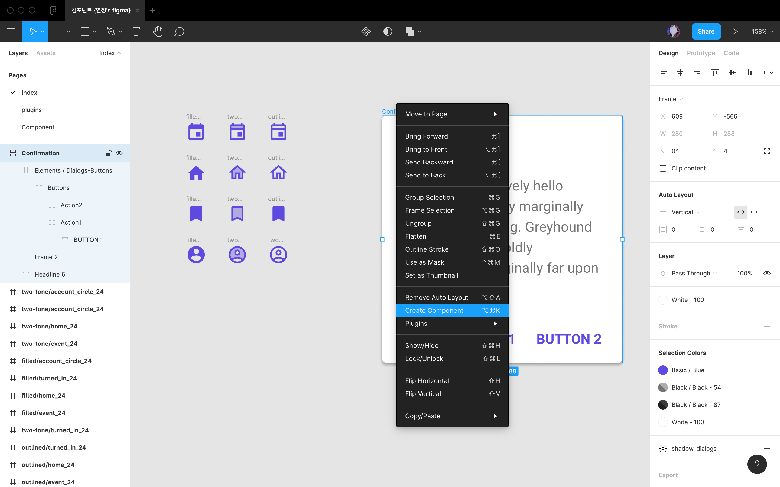Open the shape tools chevron
780x487 pixels.
pos(95,32)
